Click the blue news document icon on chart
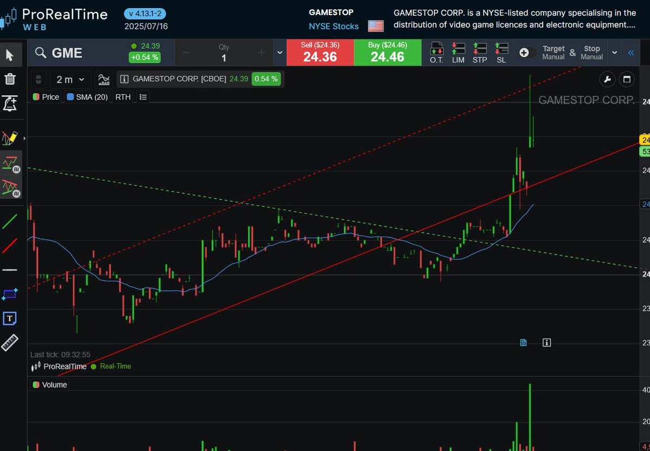 (523, 342)
